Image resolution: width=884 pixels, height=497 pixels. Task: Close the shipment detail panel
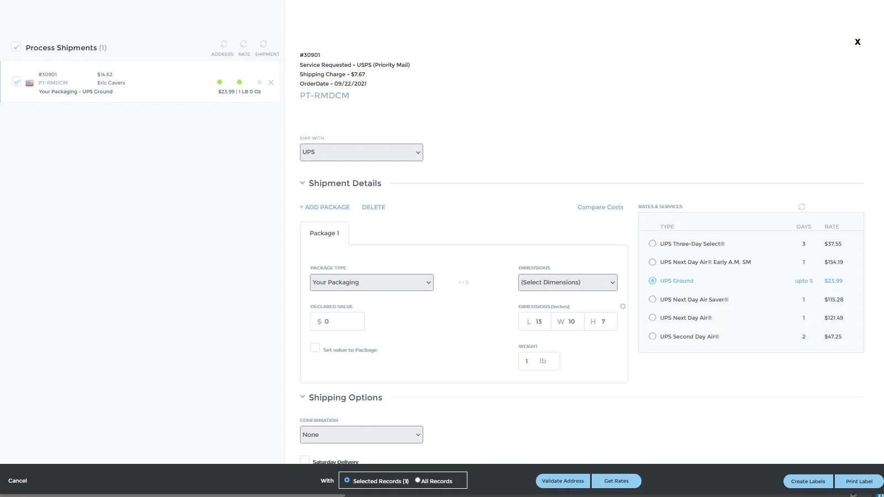(857, 42)
